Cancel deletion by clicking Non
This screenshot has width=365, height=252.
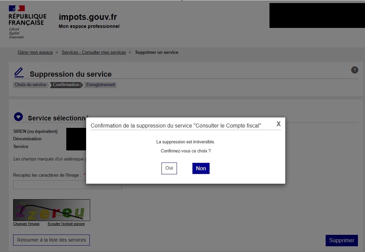pos(201,168)
